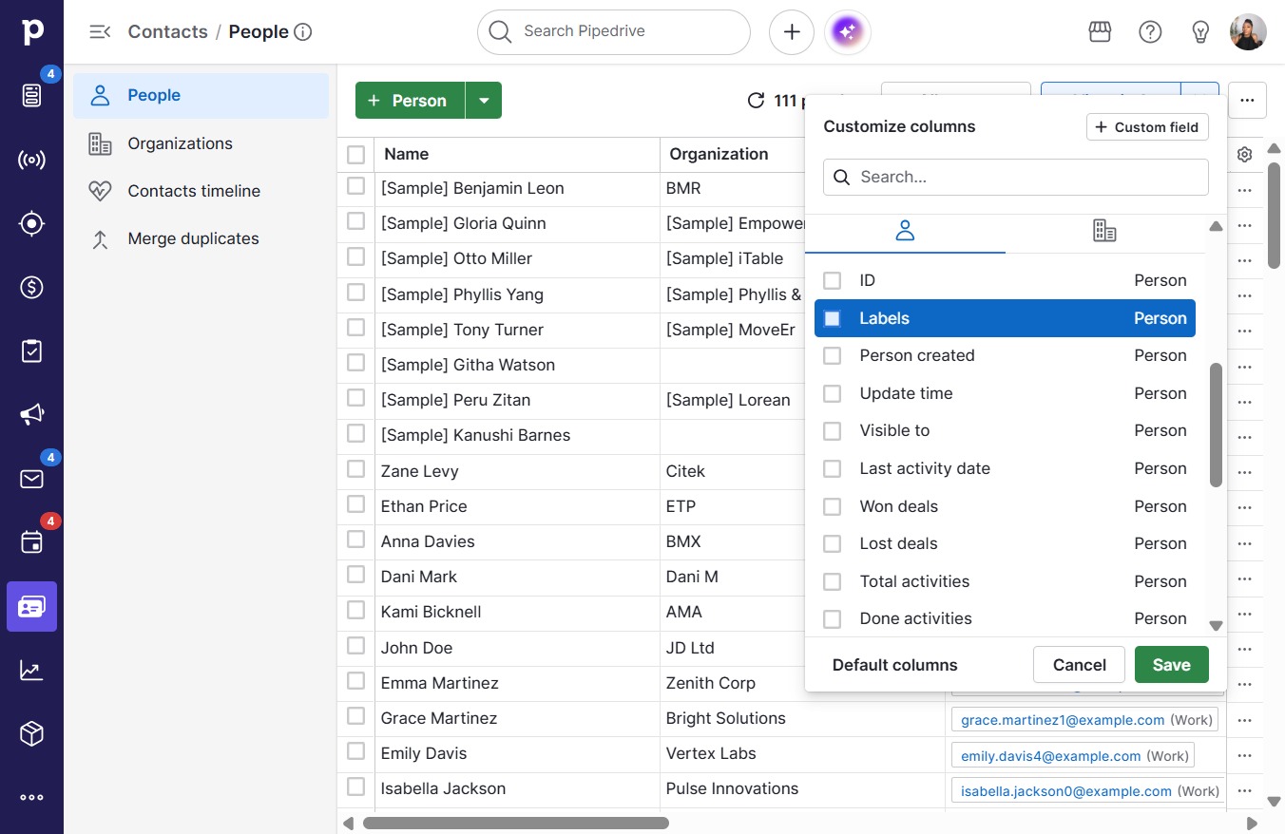Select the Zane Levy row checkbox
This screenshot has height=834, width=1285.
pos(355,468)
